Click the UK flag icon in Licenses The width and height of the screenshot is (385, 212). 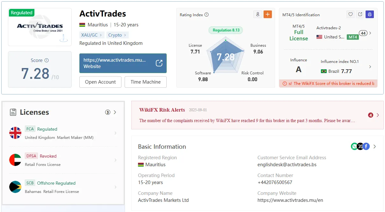[x=15, y=133]
